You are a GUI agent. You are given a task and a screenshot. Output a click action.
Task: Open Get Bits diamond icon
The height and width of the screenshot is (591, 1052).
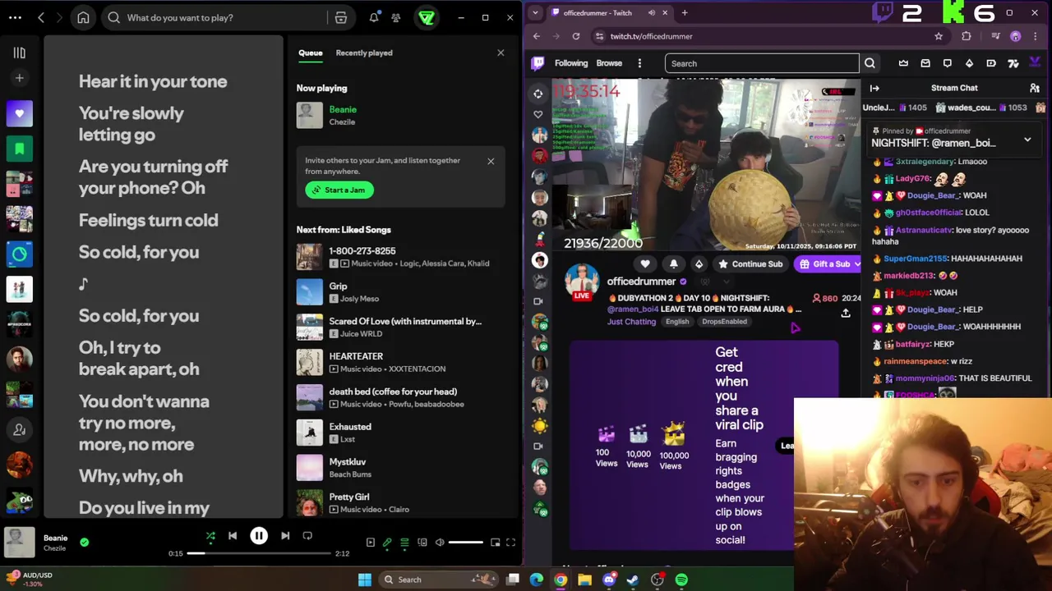coord(969,63)
